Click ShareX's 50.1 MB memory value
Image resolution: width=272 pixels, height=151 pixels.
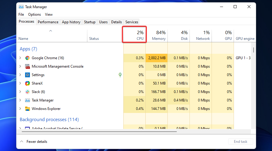pos(159,83)
